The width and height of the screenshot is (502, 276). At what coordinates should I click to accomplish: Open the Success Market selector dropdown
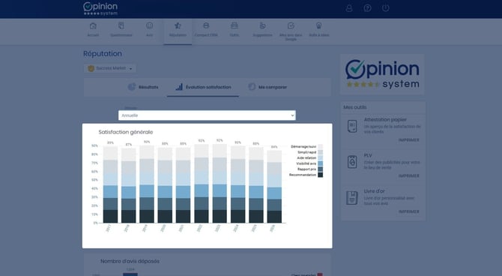tap(110, 68)
